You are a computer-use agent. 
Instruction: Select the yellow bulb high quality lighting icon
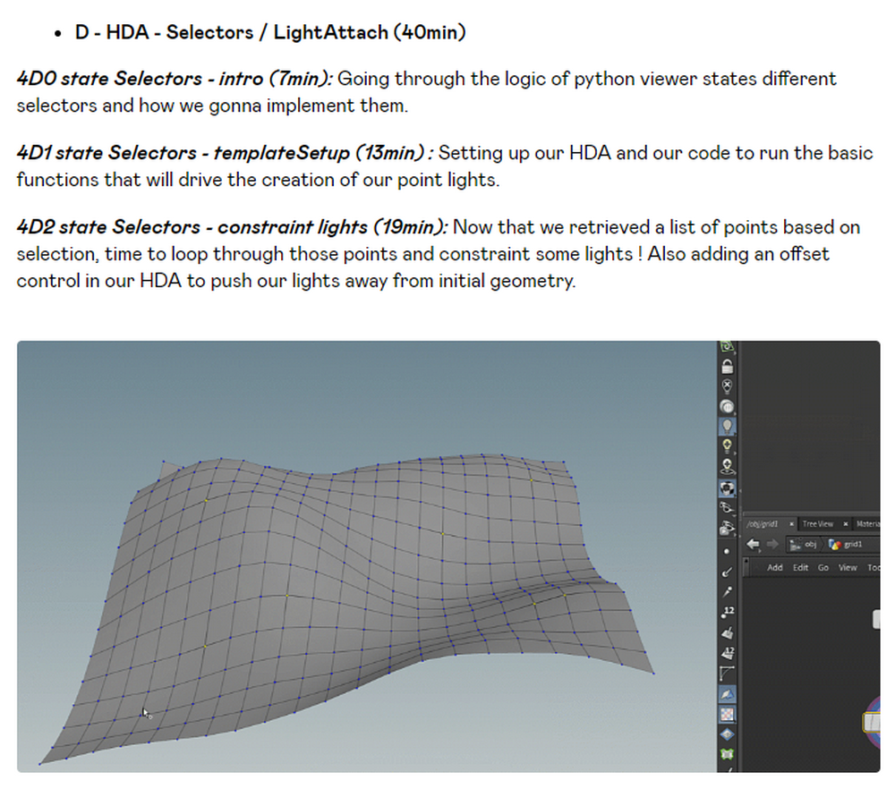click(x=727, y=446)
